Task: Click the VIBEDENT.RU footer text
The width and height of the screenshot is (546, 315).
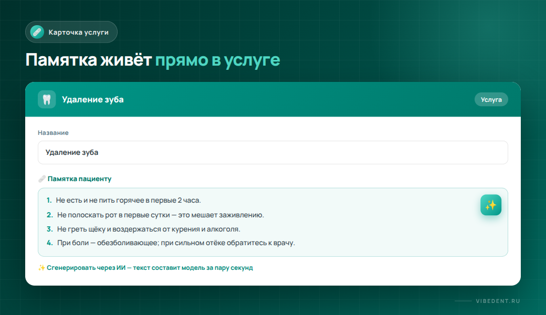Action: (498, 301)
